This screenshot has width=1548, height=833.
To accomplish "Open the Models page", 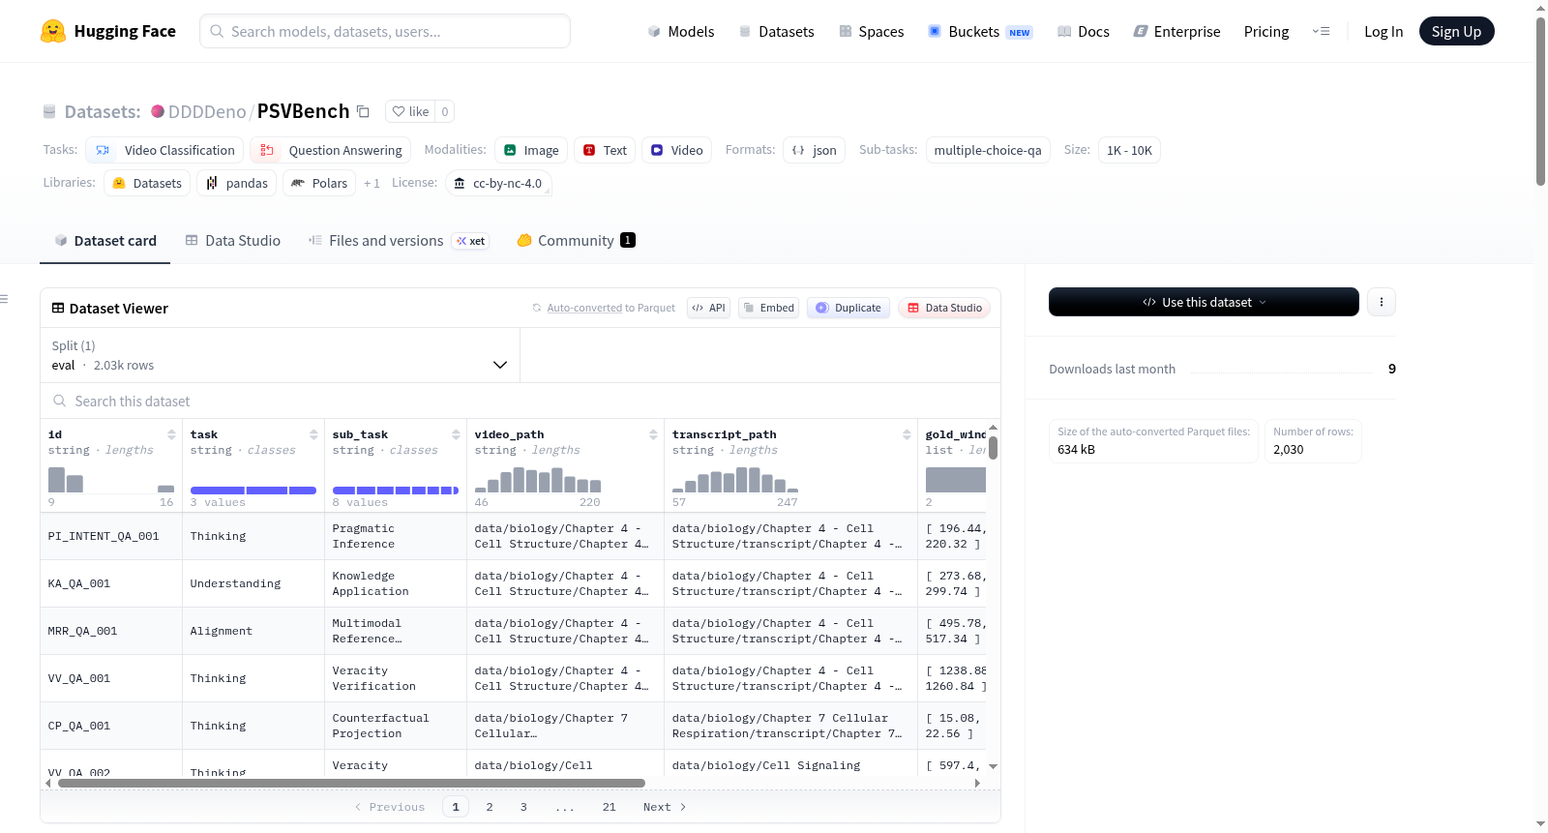I will click(x=681, y=31).
